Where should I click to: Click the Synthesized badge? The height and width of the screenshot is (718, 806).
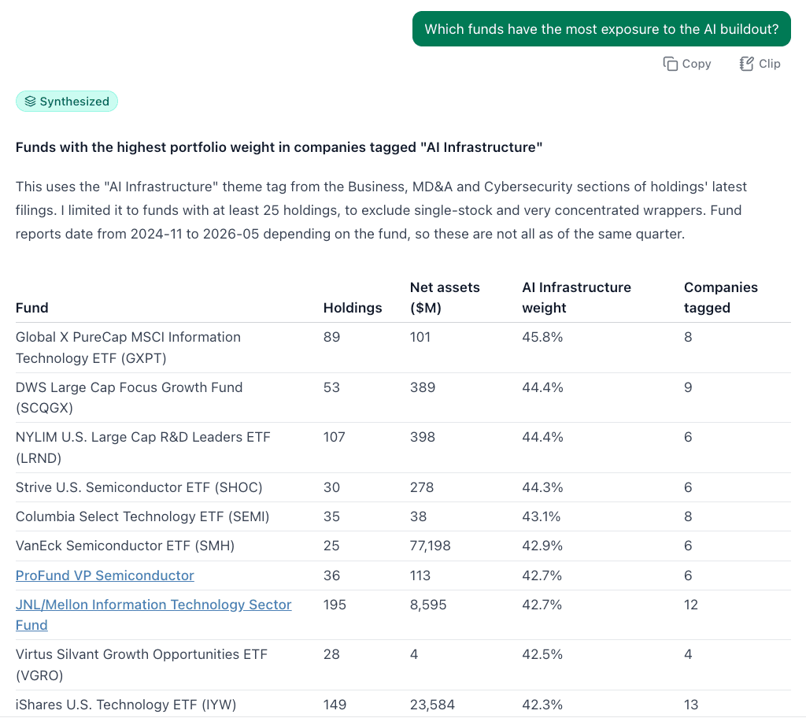point(67,102)
